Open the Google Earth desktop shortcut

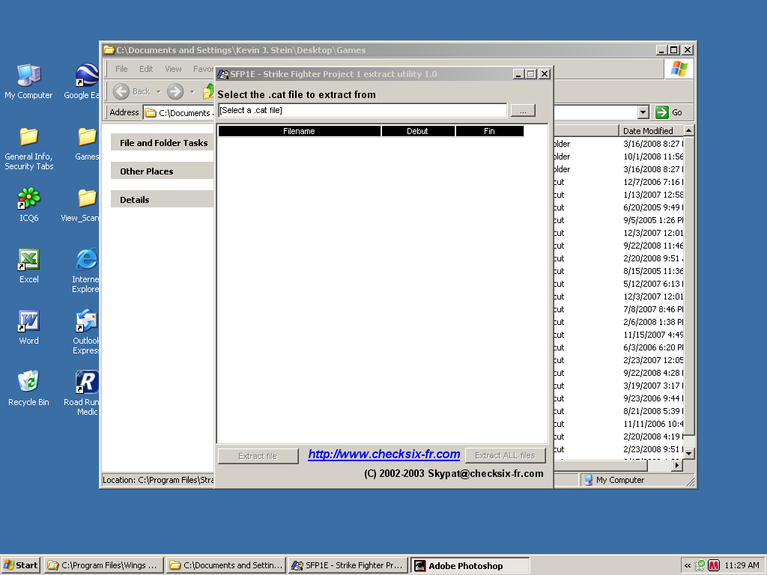(82, 82)
